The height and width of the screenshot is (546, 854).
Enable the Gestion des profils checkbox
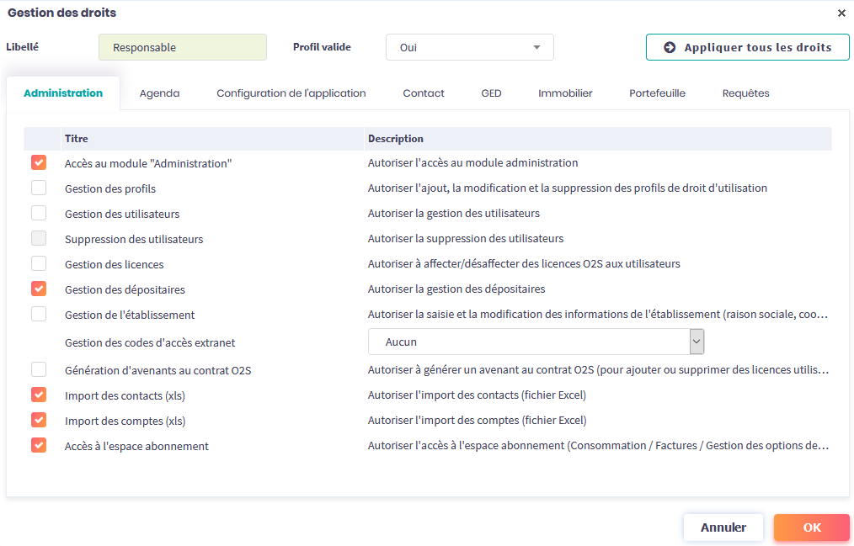pyautogui.click(x=39, y=188)
